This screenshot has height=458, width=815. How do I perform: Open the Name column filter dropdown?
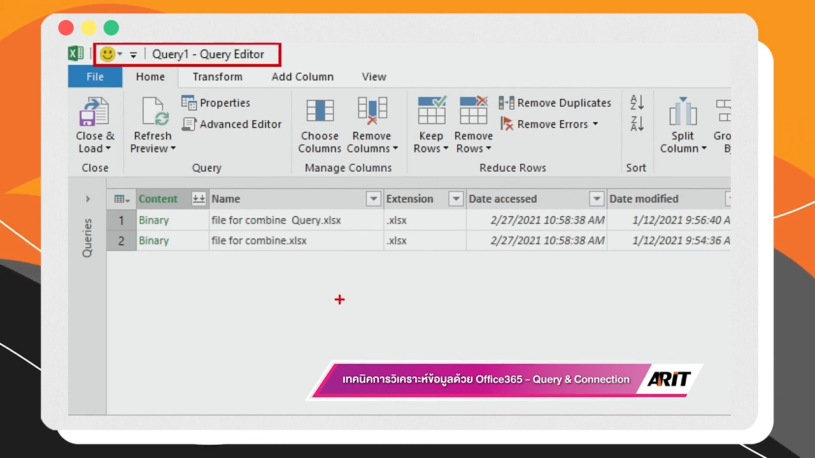click(373, 198)
